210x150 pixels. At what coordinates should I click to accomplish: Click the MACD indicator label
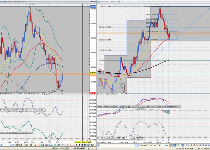click(x=139, y=106)
